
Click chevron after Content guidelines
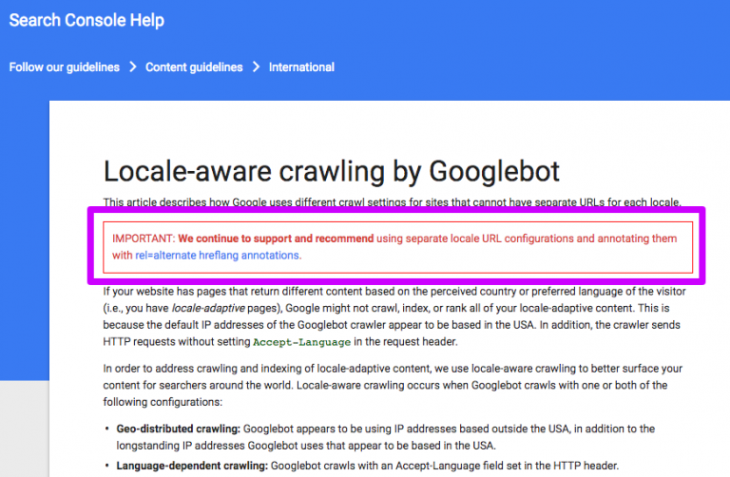tap(256, 67)
